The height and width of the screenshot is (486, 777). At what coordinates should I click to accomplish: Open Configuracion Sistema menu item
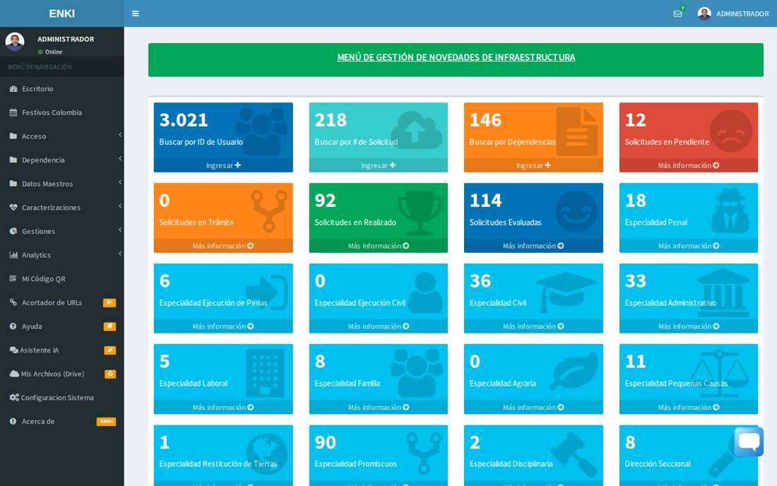point(62,398)
